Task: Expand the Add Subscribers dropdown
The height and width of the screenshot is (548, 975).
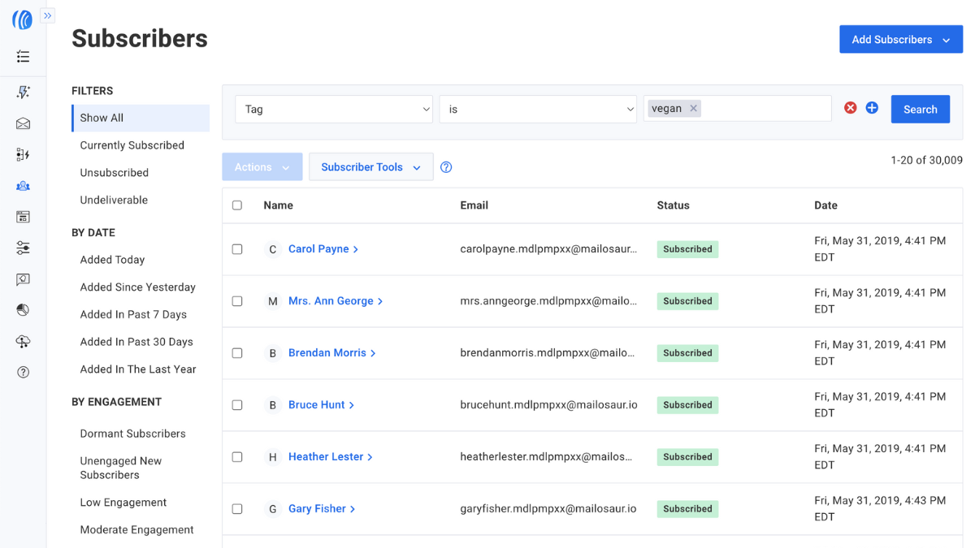Action: pyautogui.click(x=901, y=38)
